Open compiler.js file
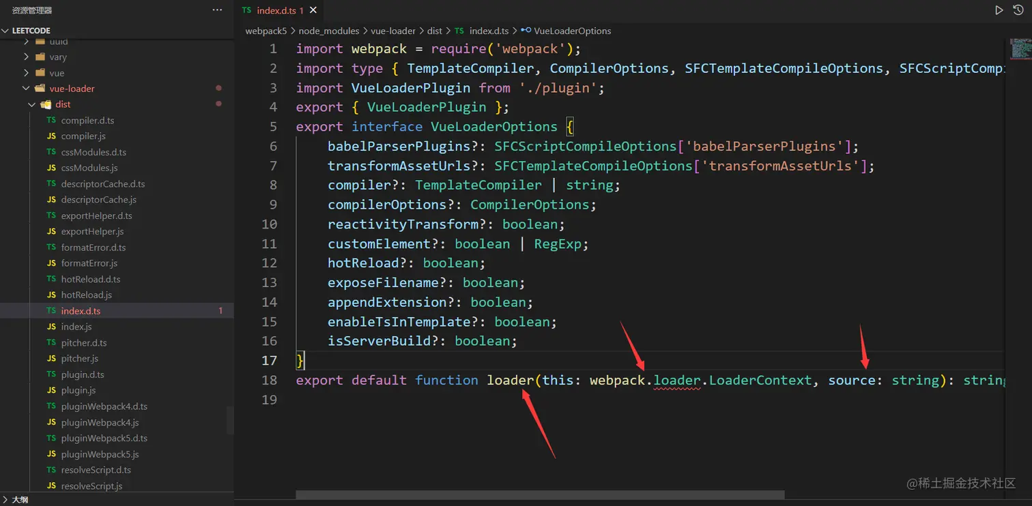This screenshot has width=1032, height=506. [83, 136]
